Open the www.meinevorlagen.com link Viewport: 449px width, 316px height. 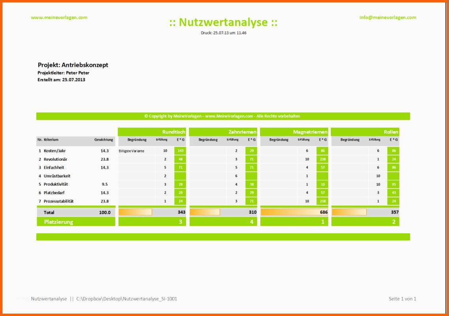click(x=59, y=17)
